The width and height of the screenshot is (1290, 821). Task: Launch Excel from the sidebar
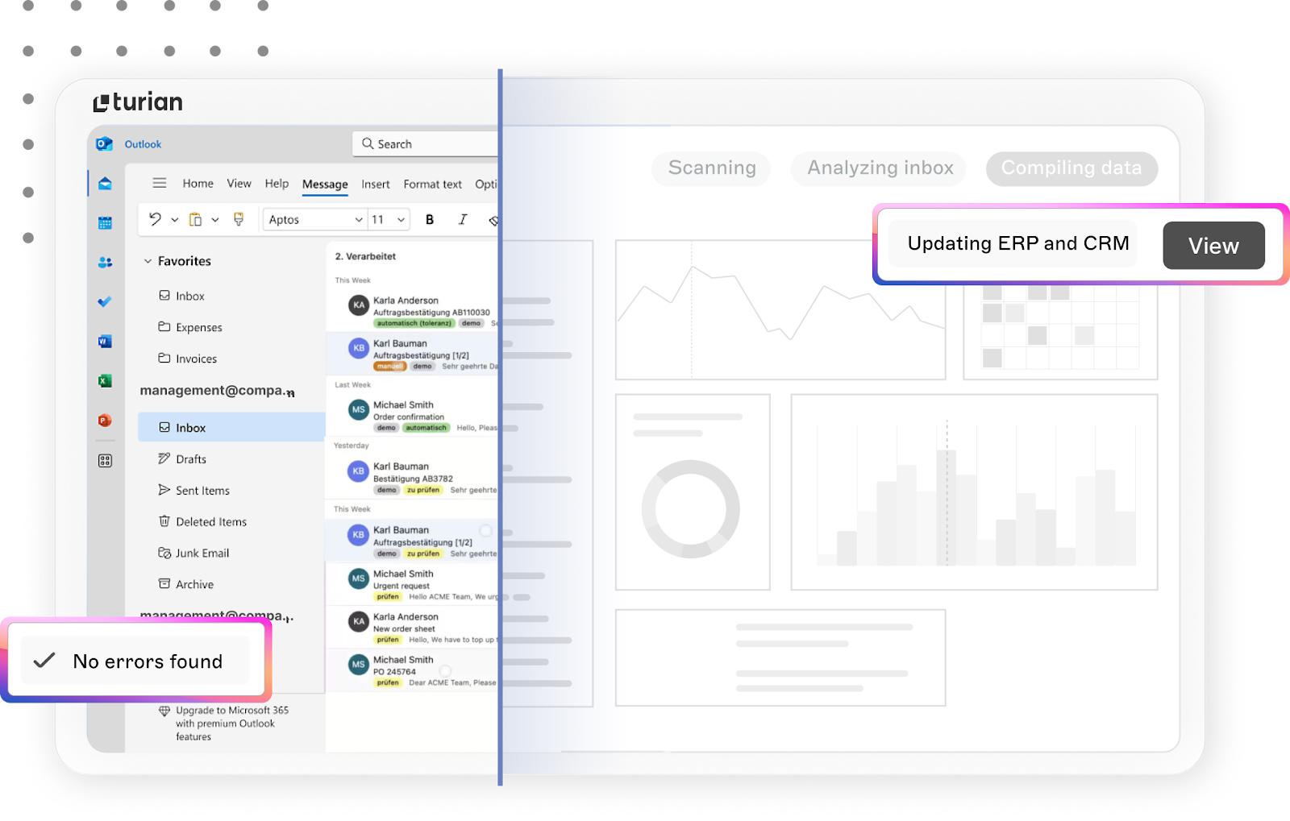(x=105, y=381)
